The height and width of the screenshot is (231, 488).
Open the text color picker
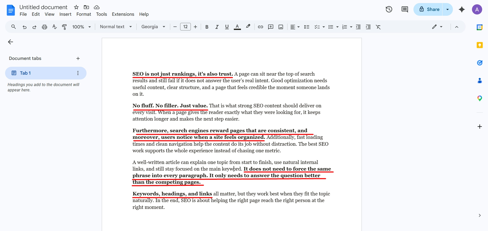pos(237,27)
